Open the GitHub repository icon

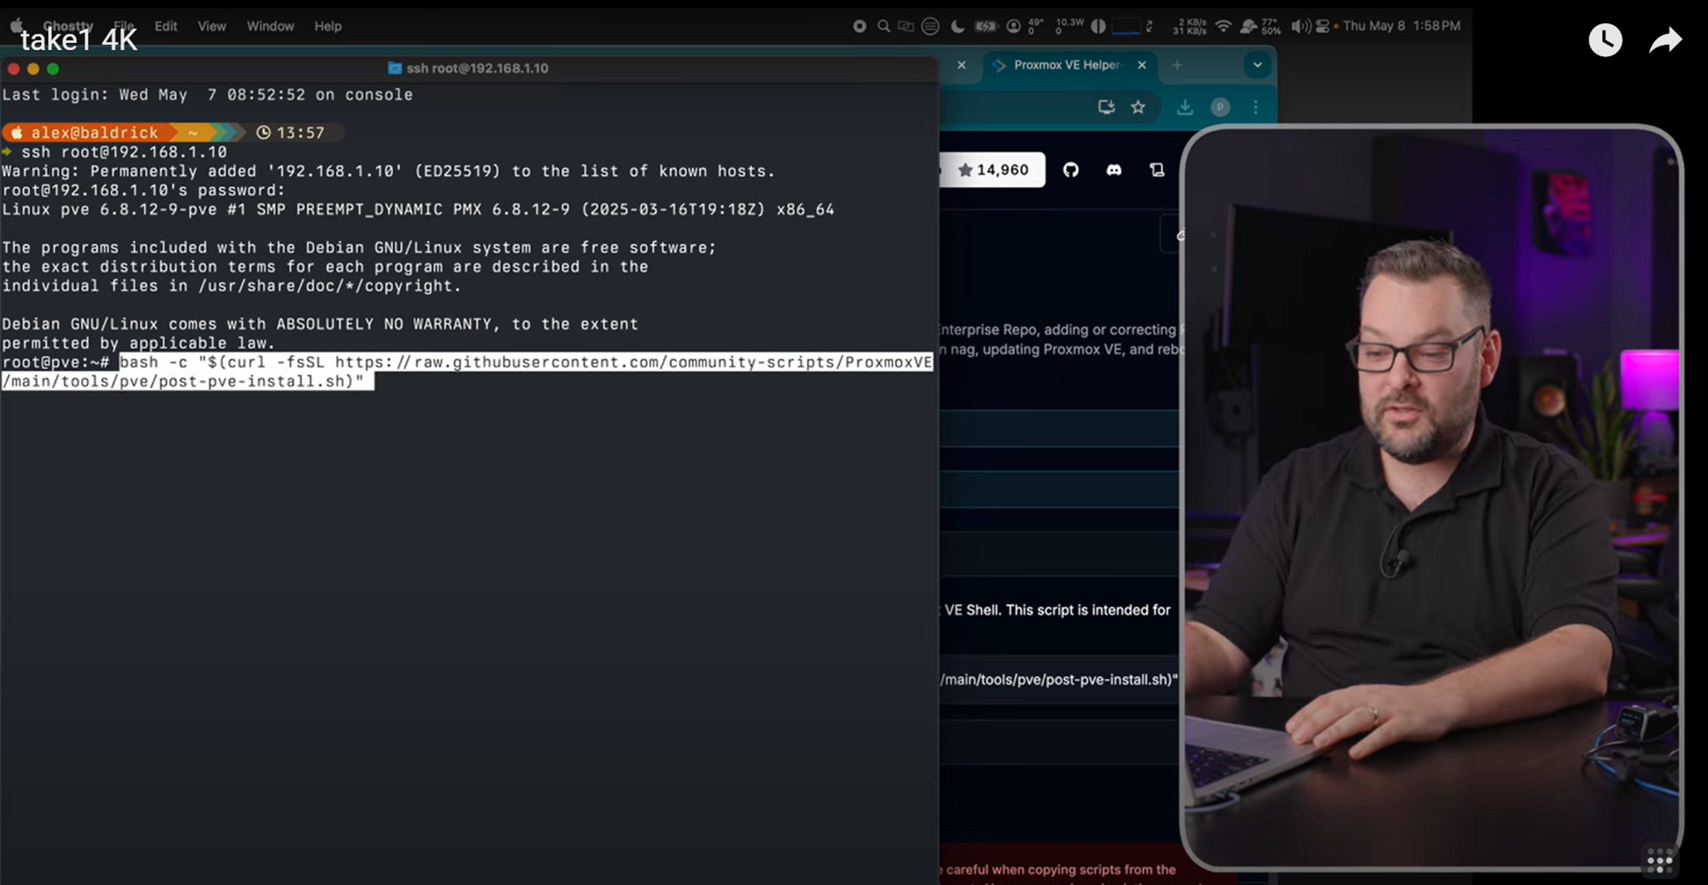point(1070,170)
